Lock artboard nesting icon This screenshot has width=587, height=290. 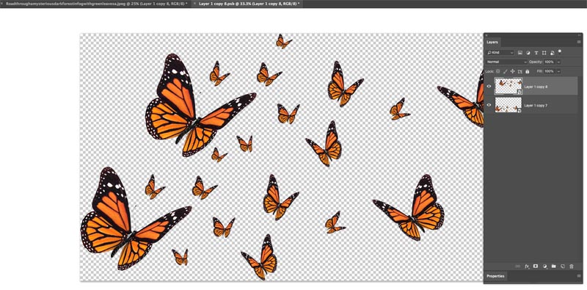pos(519,71)
